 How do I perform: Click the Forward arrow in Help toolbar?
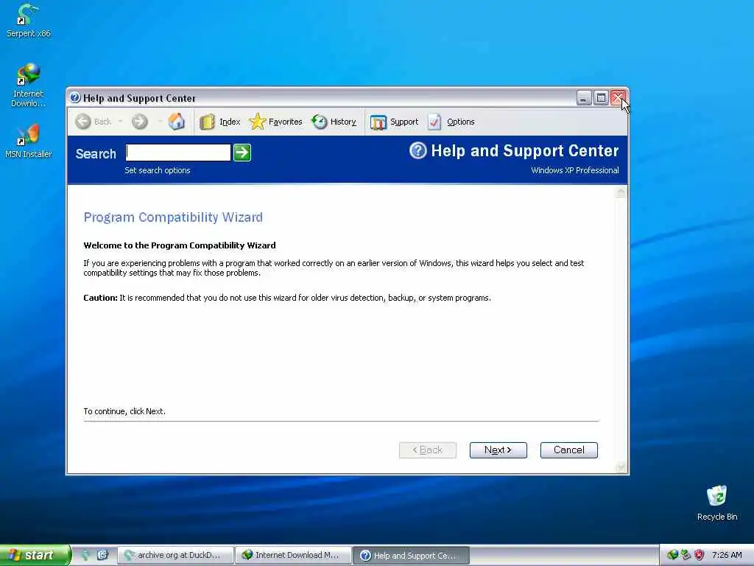click(140, 122)
